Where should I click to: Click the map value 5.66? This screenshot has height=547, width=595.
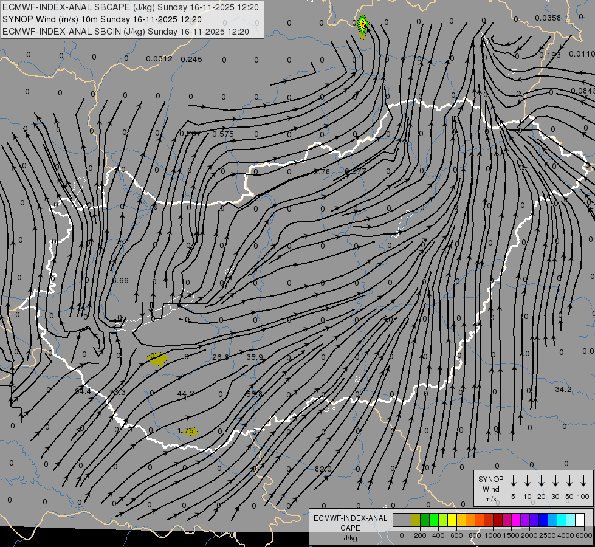121,281
